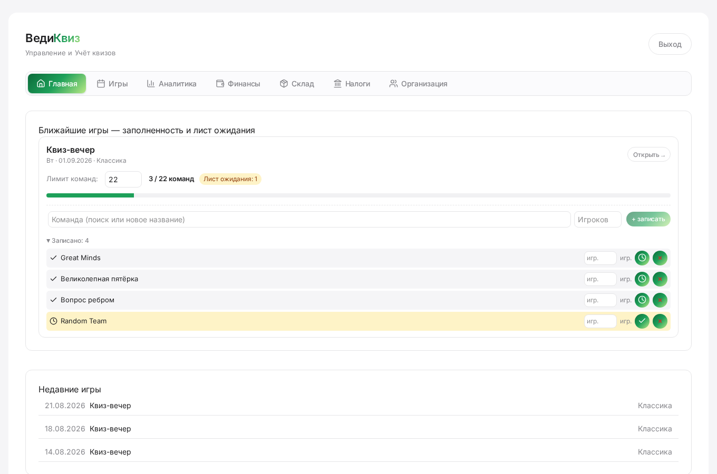717x474 pixels.
Task: Open the 18.08.2026 Квиз-вечер recent game
Action: [358, 429]
